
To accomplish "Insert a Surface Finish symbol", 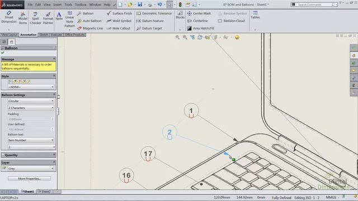I will pos(120,13).
